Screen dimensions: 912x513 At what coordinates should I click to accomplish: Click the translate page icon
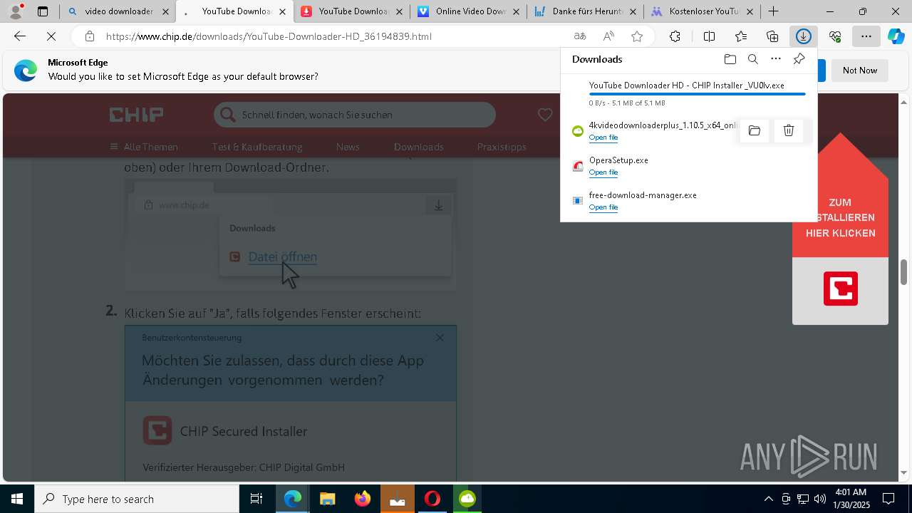pyautogui.click(x=580, y=36)
